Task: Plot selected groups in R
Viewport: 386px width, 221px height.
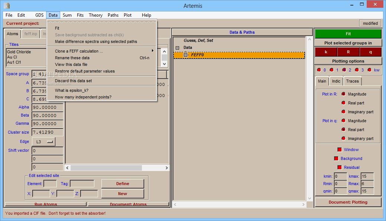Action: (348, 52)
